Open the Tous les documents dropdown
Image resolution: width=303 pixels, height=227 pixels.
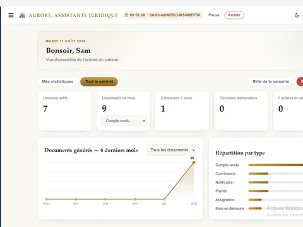(x=171, y=150)
